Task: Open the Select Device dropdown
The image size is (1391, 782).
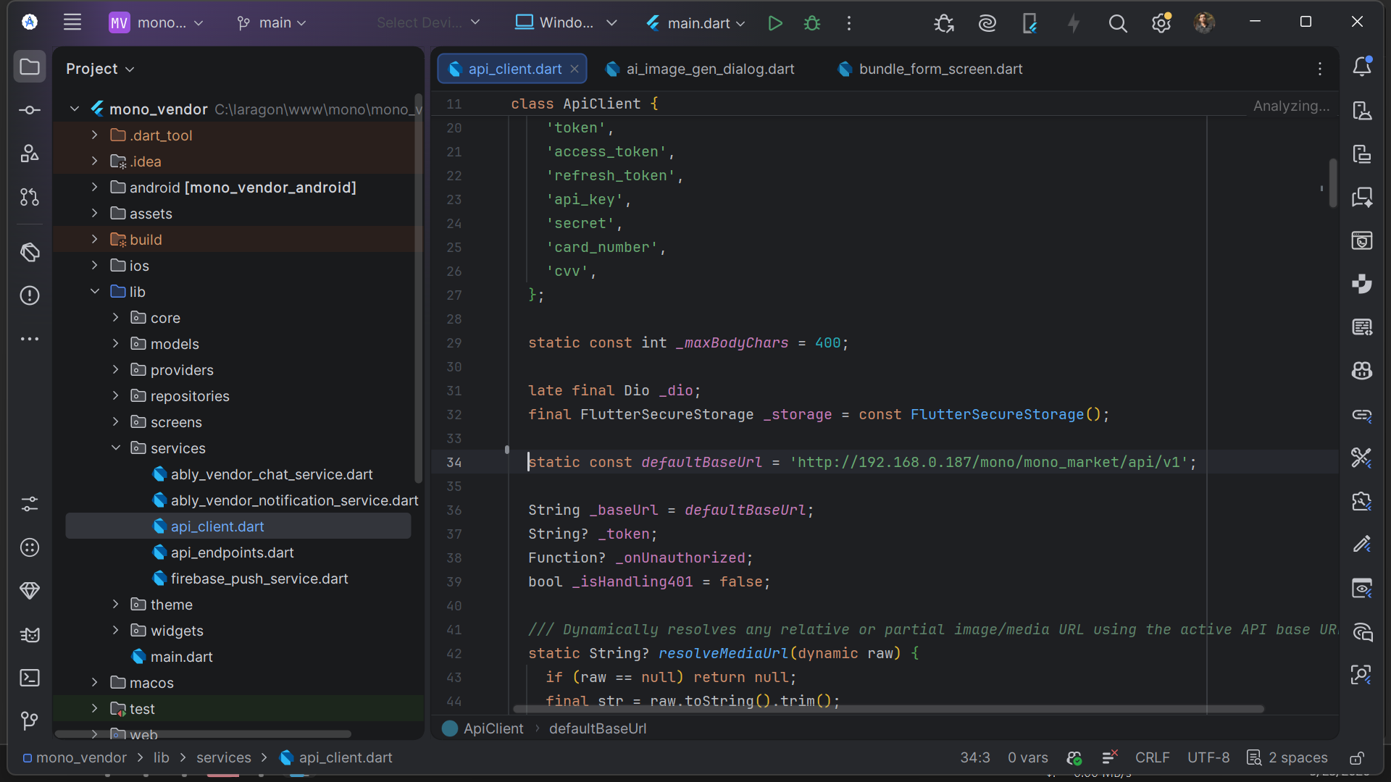Action: pyautogui.click(x=428, y=23)
